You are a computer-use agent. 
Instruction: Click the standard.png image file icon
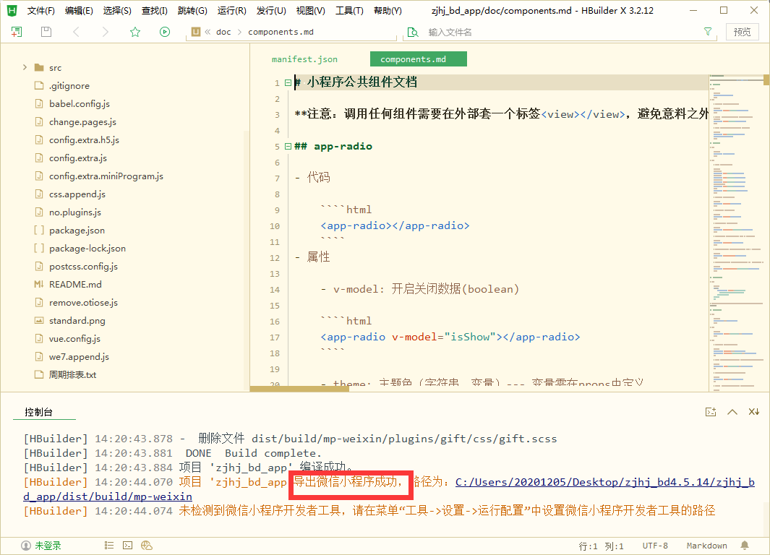39,320
